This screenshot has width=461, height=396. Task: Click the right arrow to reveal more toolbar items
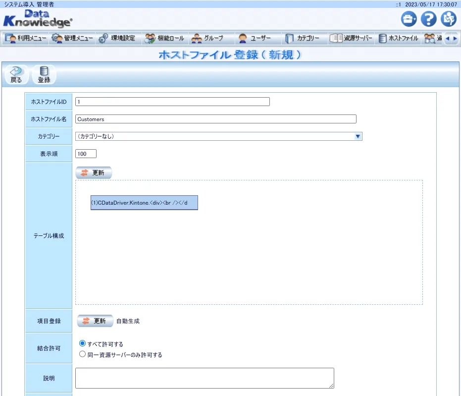tap(455, 38)
